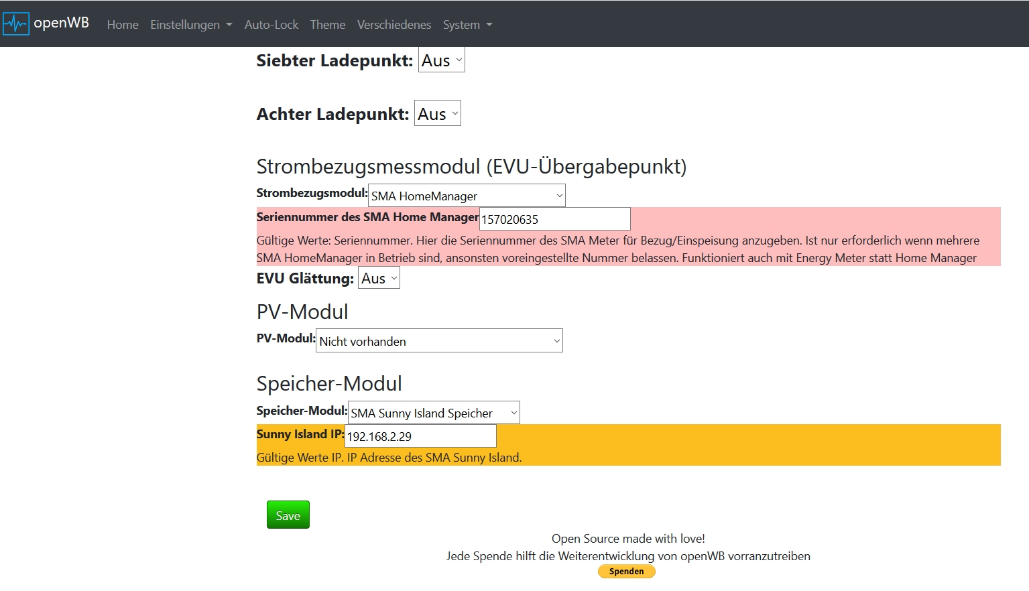Click the PV-Modul section heading

(x=302, y=312)
